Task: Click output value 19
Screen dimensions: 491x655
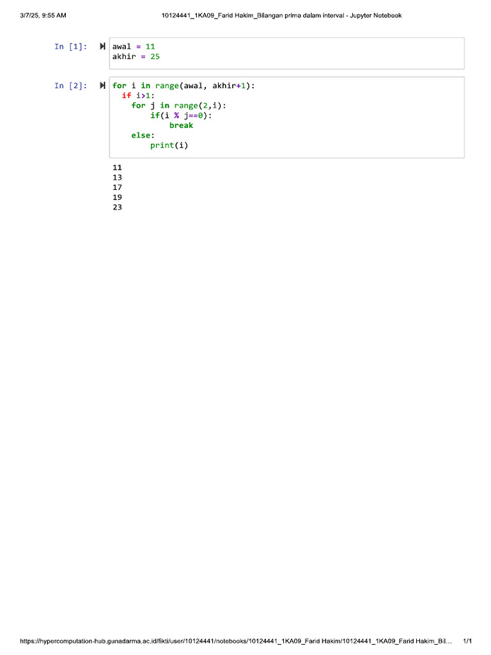Action: (x=118, y=198)
